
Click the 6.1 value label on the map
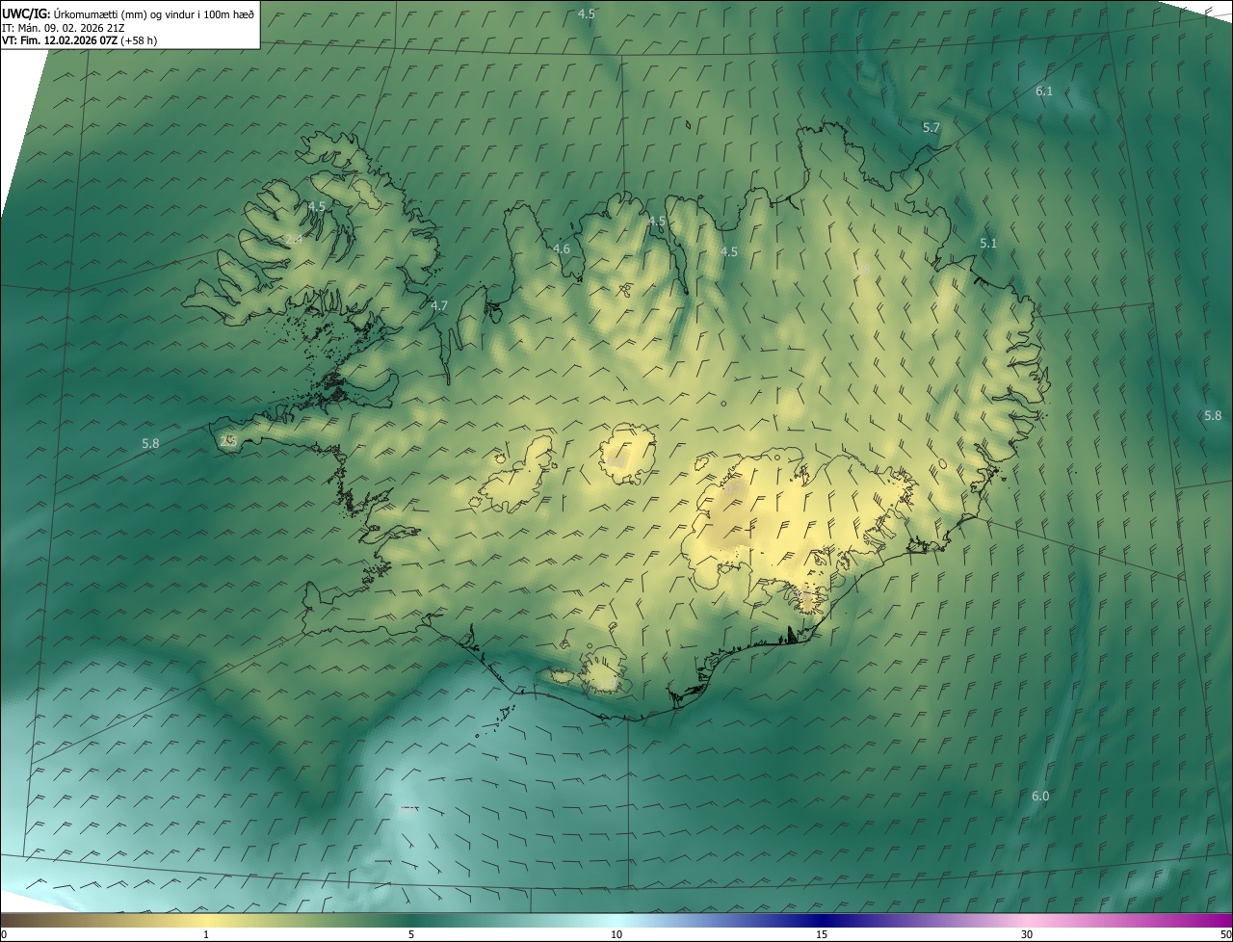(x=1044, y=92)
